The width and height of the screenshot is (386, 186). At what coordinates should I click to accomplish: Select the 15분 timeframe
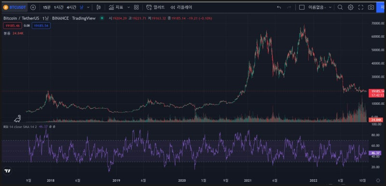[x=46, y=7]
